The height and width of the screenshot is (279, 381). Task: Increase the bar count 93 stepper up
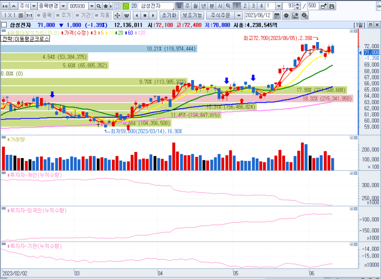point(298,5)
